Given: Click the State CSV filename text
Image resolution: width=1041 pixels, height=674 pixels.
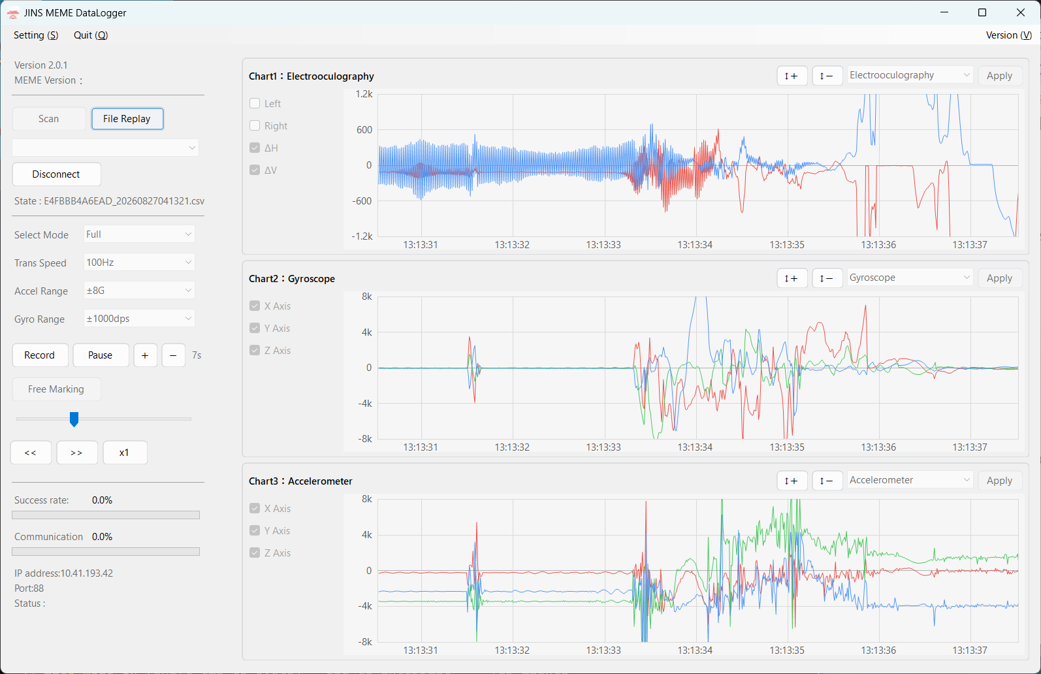Looking at the screenshot, I should point(124,201).
